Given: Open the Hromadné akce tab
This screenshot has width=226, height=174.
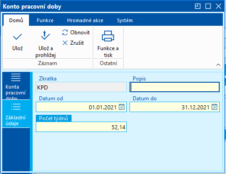Looking at the screenshot, I should pyautogui.click(x=85, y=20).
